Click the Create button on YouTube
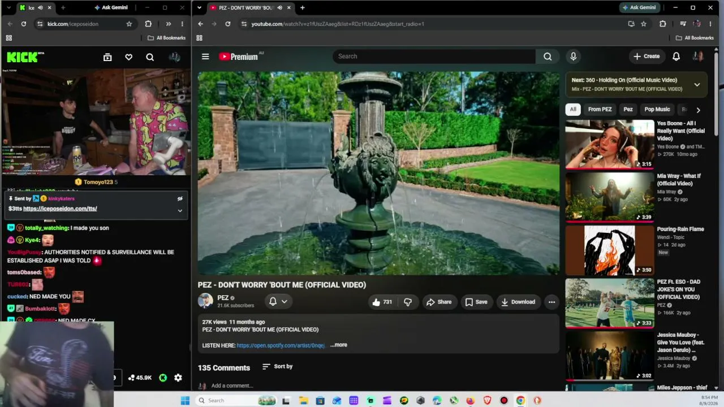 [x=647, y=57]
